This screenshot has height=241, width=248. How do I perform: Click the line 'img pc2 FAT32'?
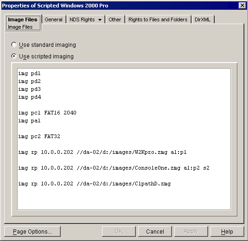(x=39, y=136)
